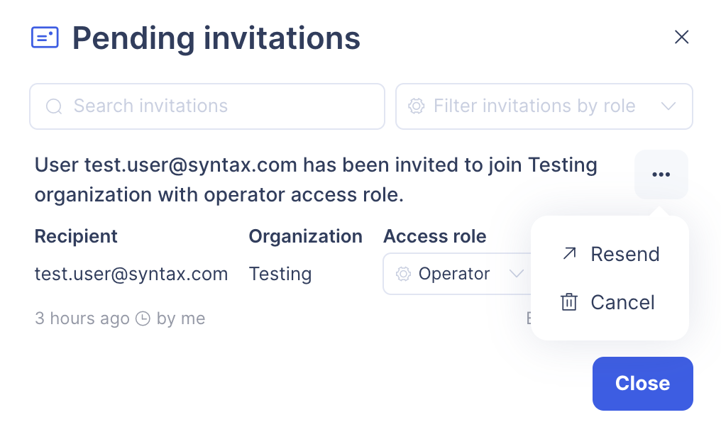Screen dimensions: 721x427
Task: Click the trash icon beside Cancel
Action: (569, 302)
